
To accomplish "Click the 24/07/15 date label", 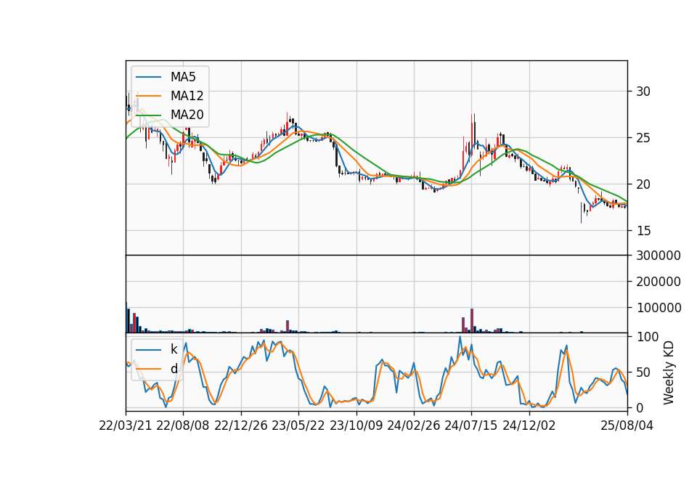I will pyautogui.click(x=471, y=425).
